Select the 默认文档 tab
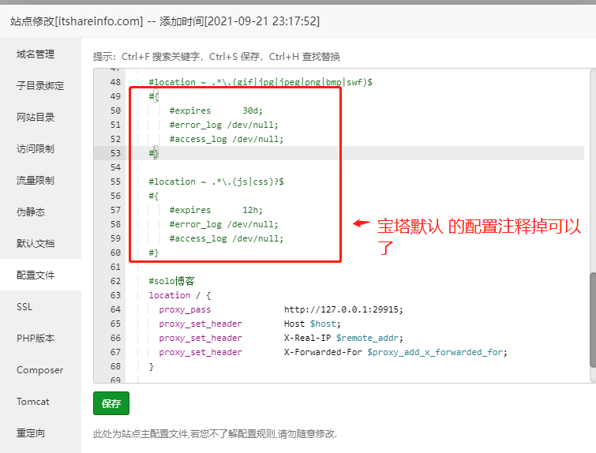This screenshot has height=453, width=596. [36, 244]
